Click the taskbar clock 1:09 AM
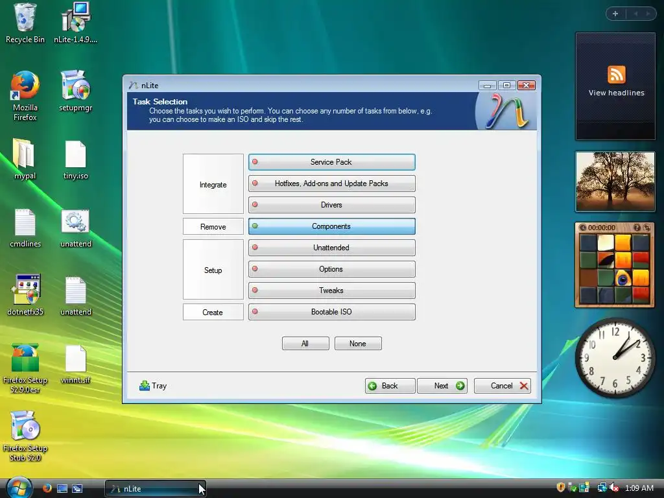The image size is (664, 498). coord(639,488)
